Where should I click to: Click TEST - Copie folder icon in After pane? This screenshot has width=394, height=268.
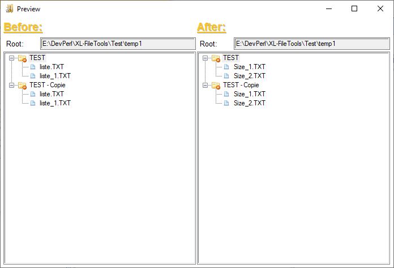(216, 86)
